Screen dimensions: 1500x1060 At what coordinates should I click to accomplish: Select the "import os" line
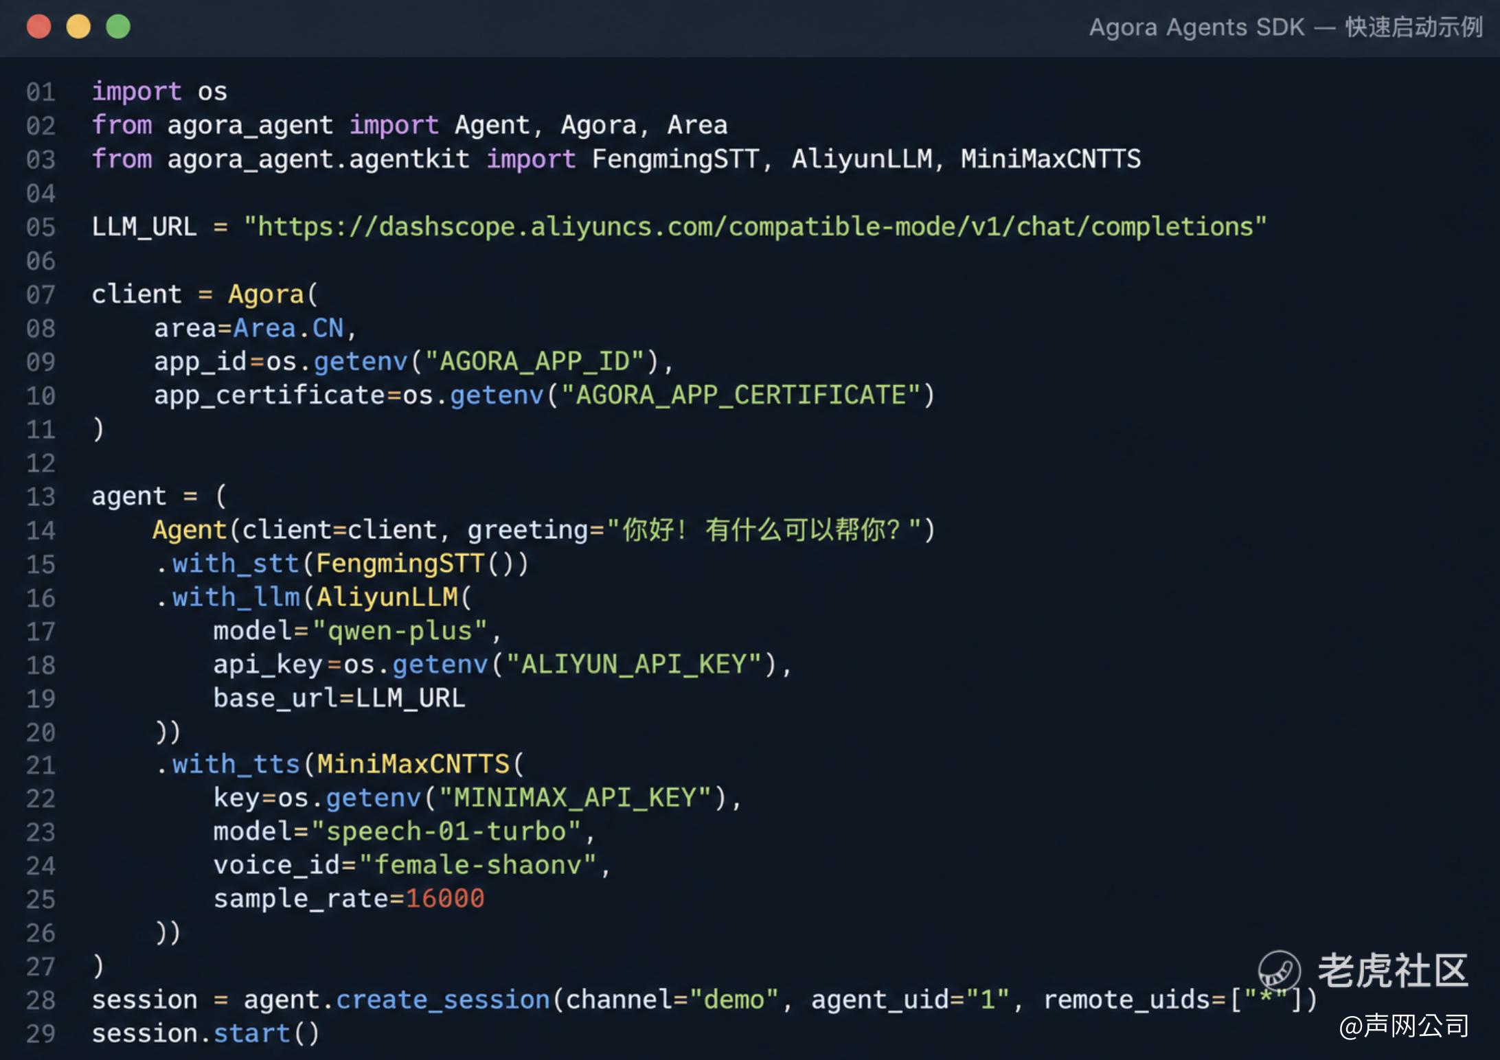[x=159, y=91]
